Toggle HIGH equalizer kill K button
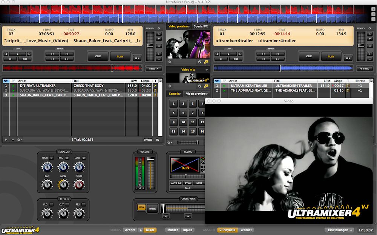The width and height of the screenshot is (377, 235). (x=51, y=158)
